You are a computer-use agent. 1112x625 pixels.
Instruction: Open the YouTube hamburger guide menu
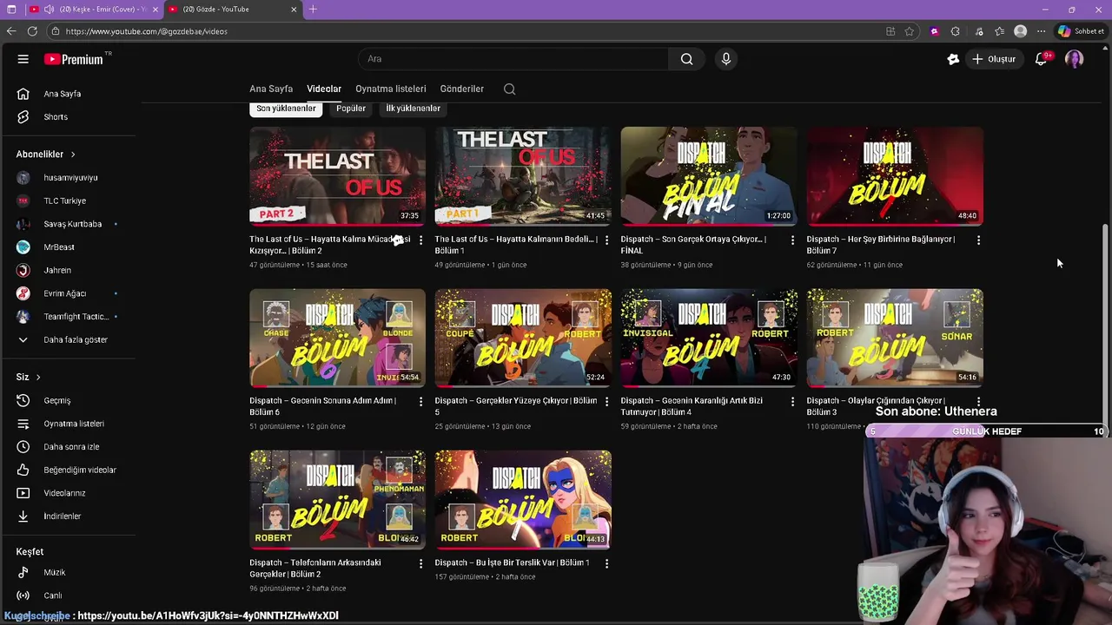[23, 59]
